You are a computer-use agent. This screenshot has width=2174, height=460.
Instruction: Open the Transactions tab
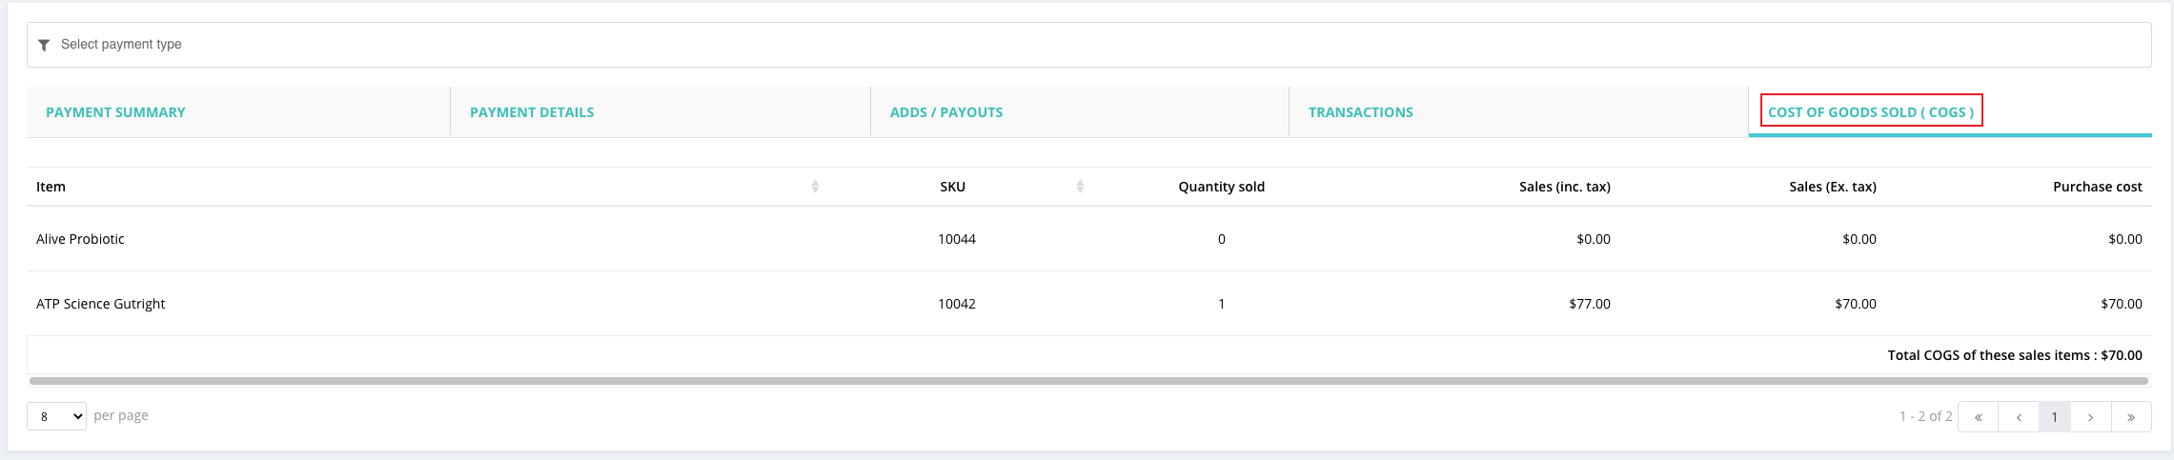pyautogui.click(x=1361, y=112)
